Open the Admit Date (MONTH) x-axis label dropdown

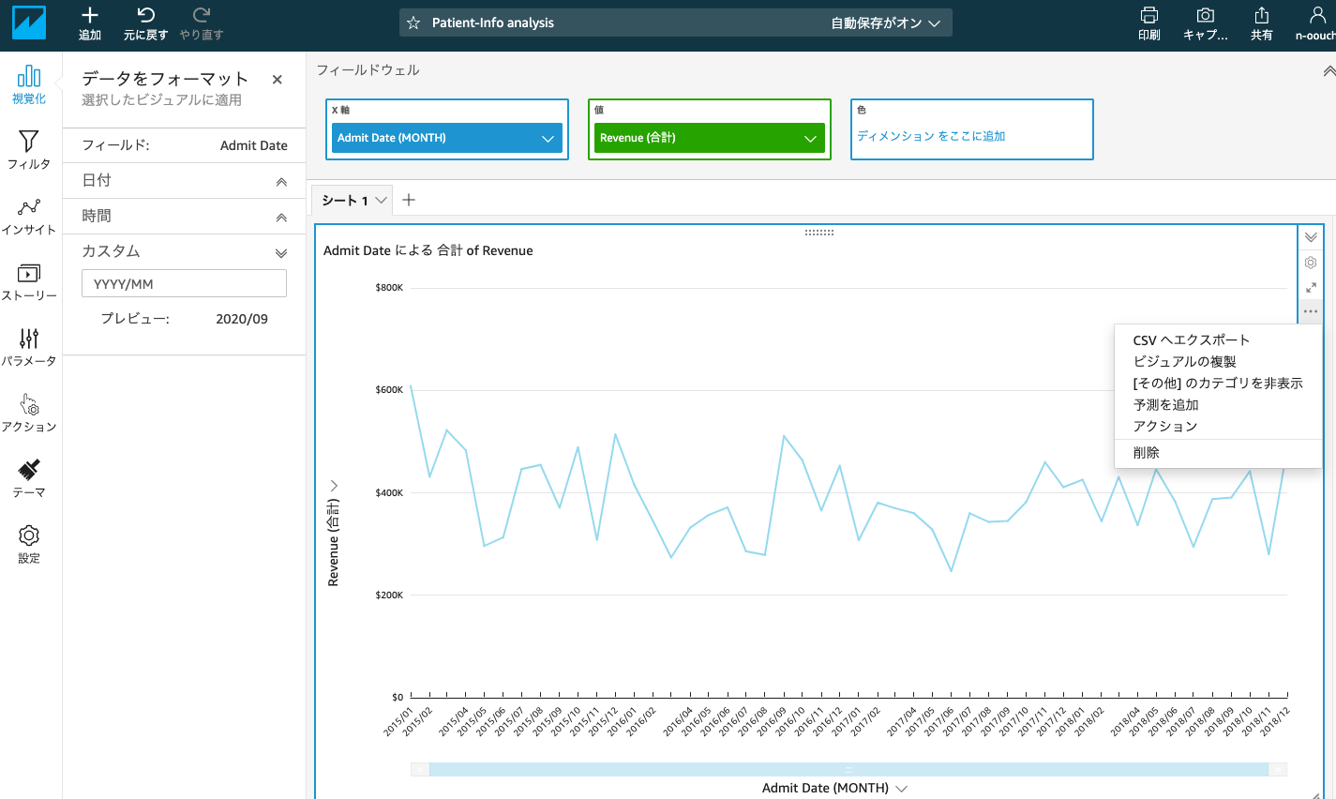(x=902, y=789)
